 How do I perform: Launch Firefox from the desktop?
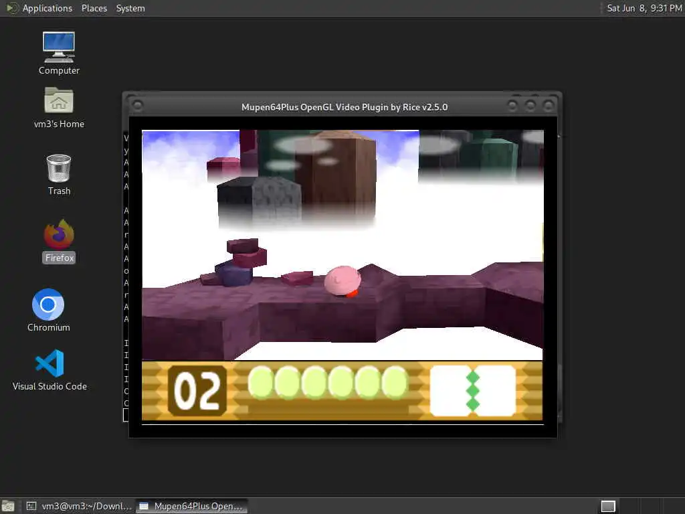click(59, 241)
